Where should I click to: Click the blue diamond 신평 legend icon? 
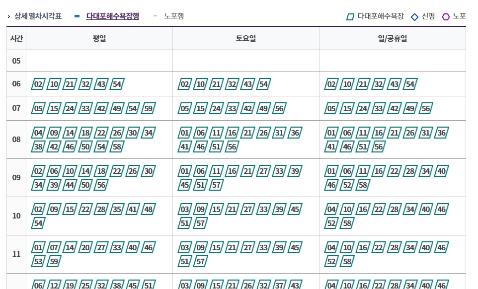tap(414, 17)
